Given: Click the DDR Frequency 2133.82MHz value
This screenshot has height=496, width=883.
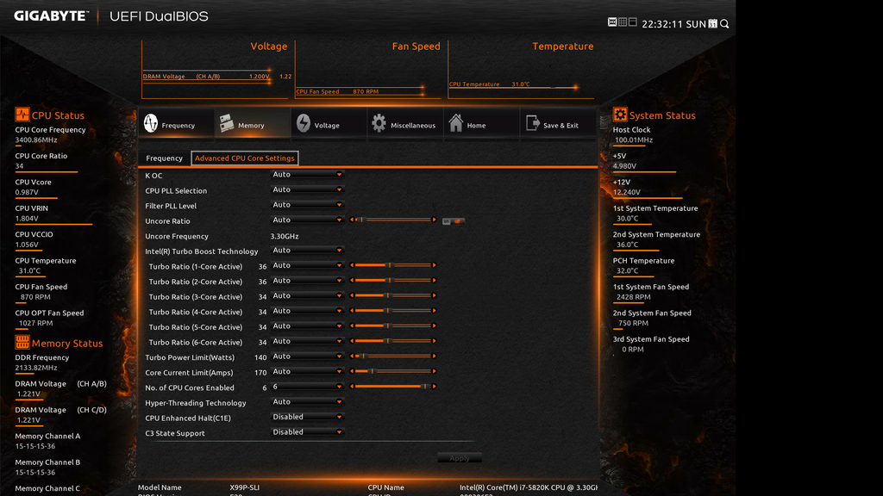Looking at the screenshot, I should tap(36, 367).
